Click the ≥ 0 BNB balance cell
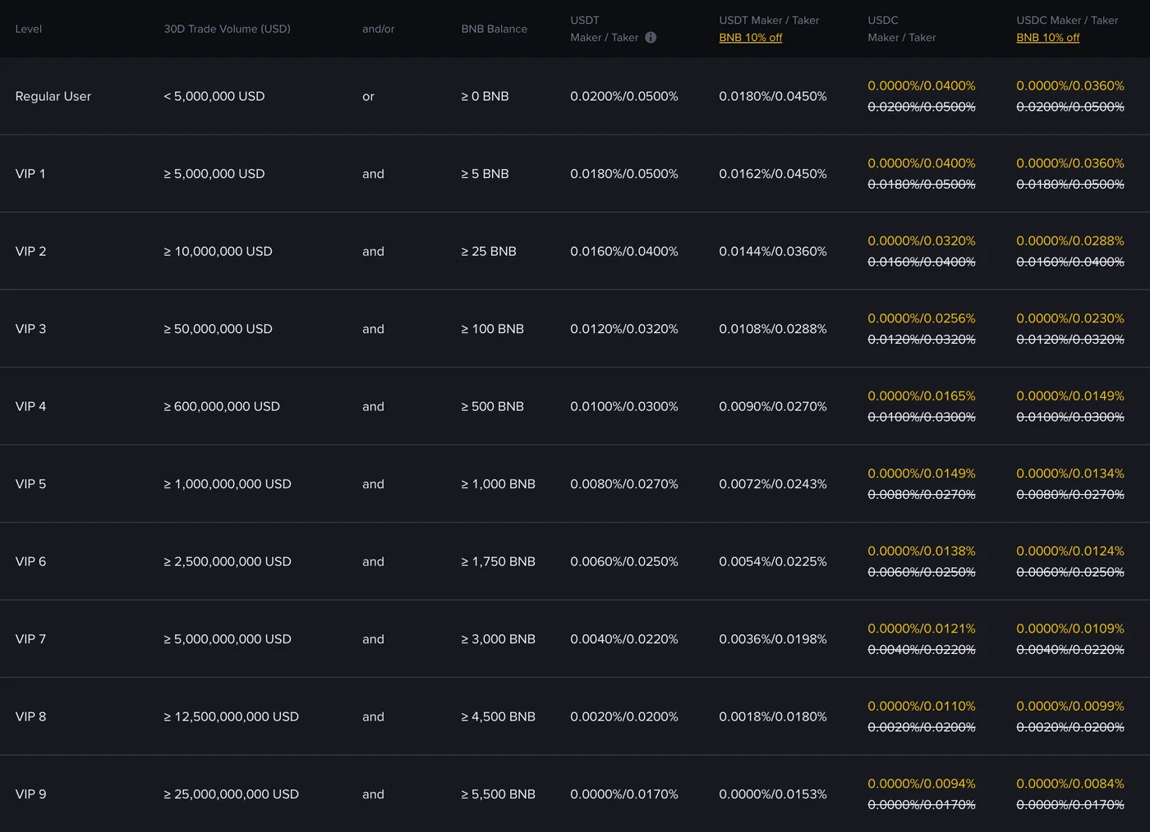The width and height of the screenshot is (1150, 832). (485, 96)
